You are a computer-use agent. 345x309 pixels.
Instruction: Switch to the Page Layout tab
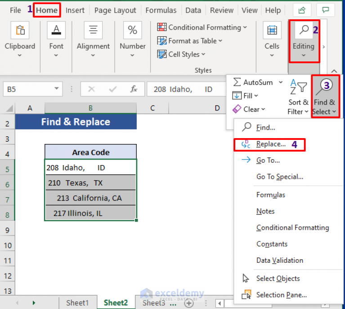coord(115,10)
